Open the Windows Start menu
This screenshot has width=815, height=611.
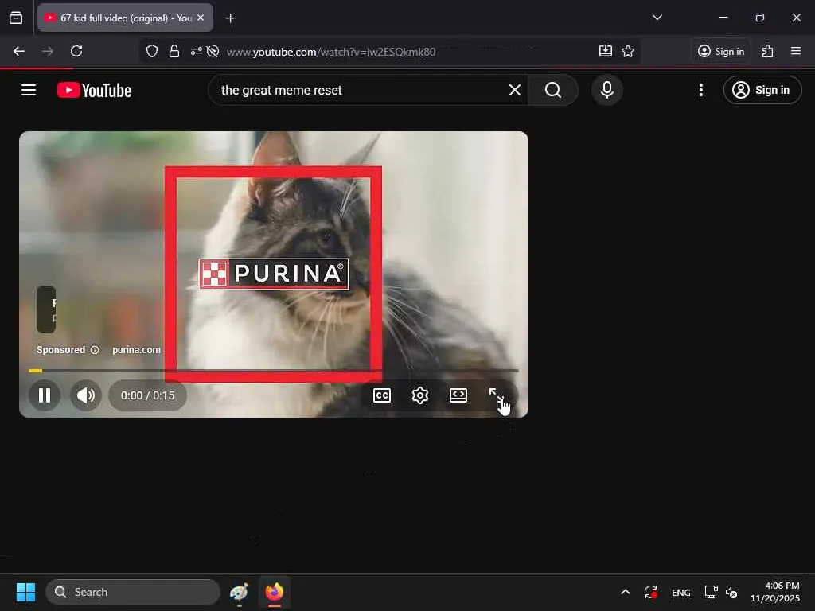coord(25,592)
